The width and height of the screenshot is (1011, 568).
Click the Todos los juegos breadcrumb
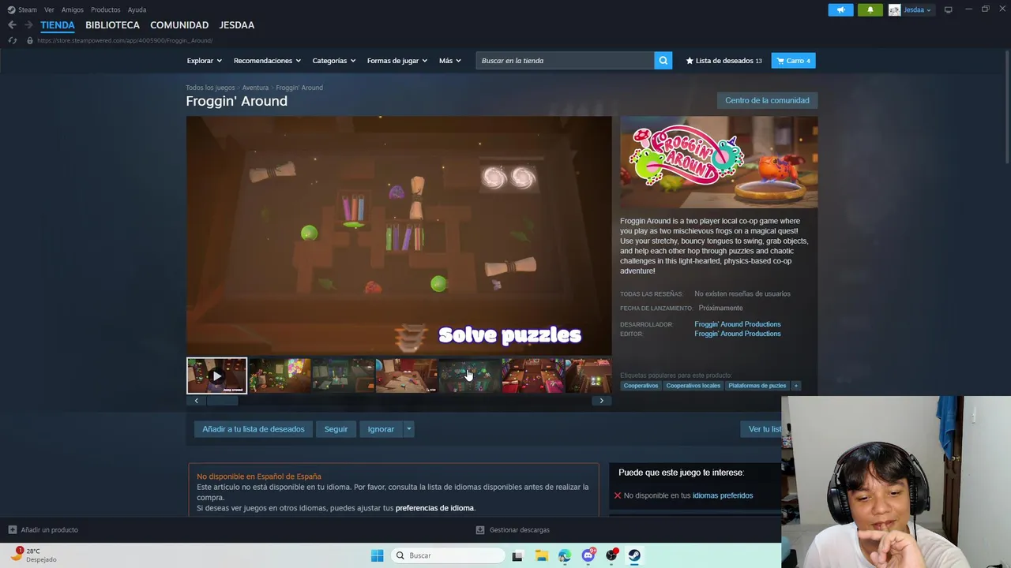[210, 88]
